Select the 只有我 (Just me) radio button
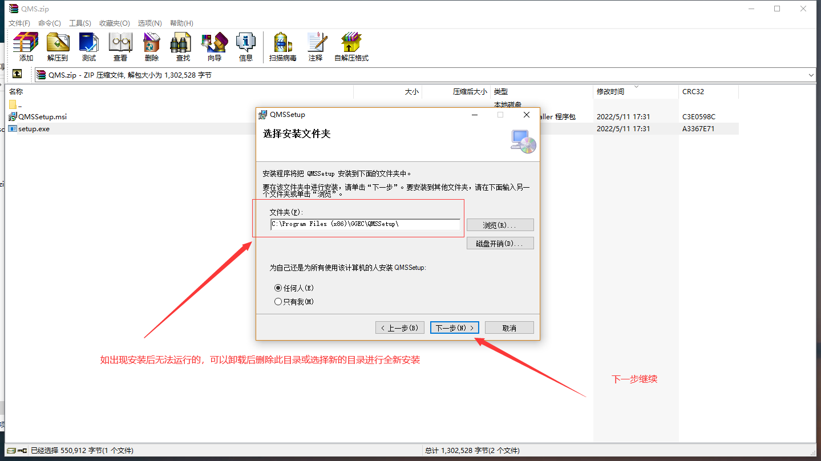 pos(278,301)
